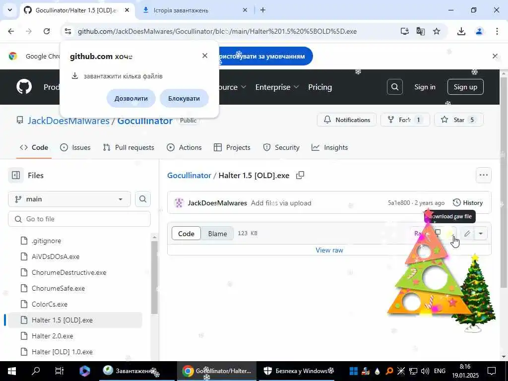
Task: Open the Security tab
Action: coord(281,147)
